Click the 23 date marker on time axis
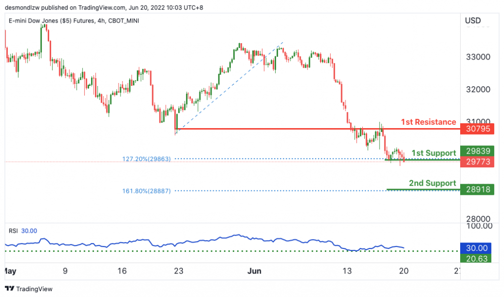504x297 pixels. click(x=178, y=271)
